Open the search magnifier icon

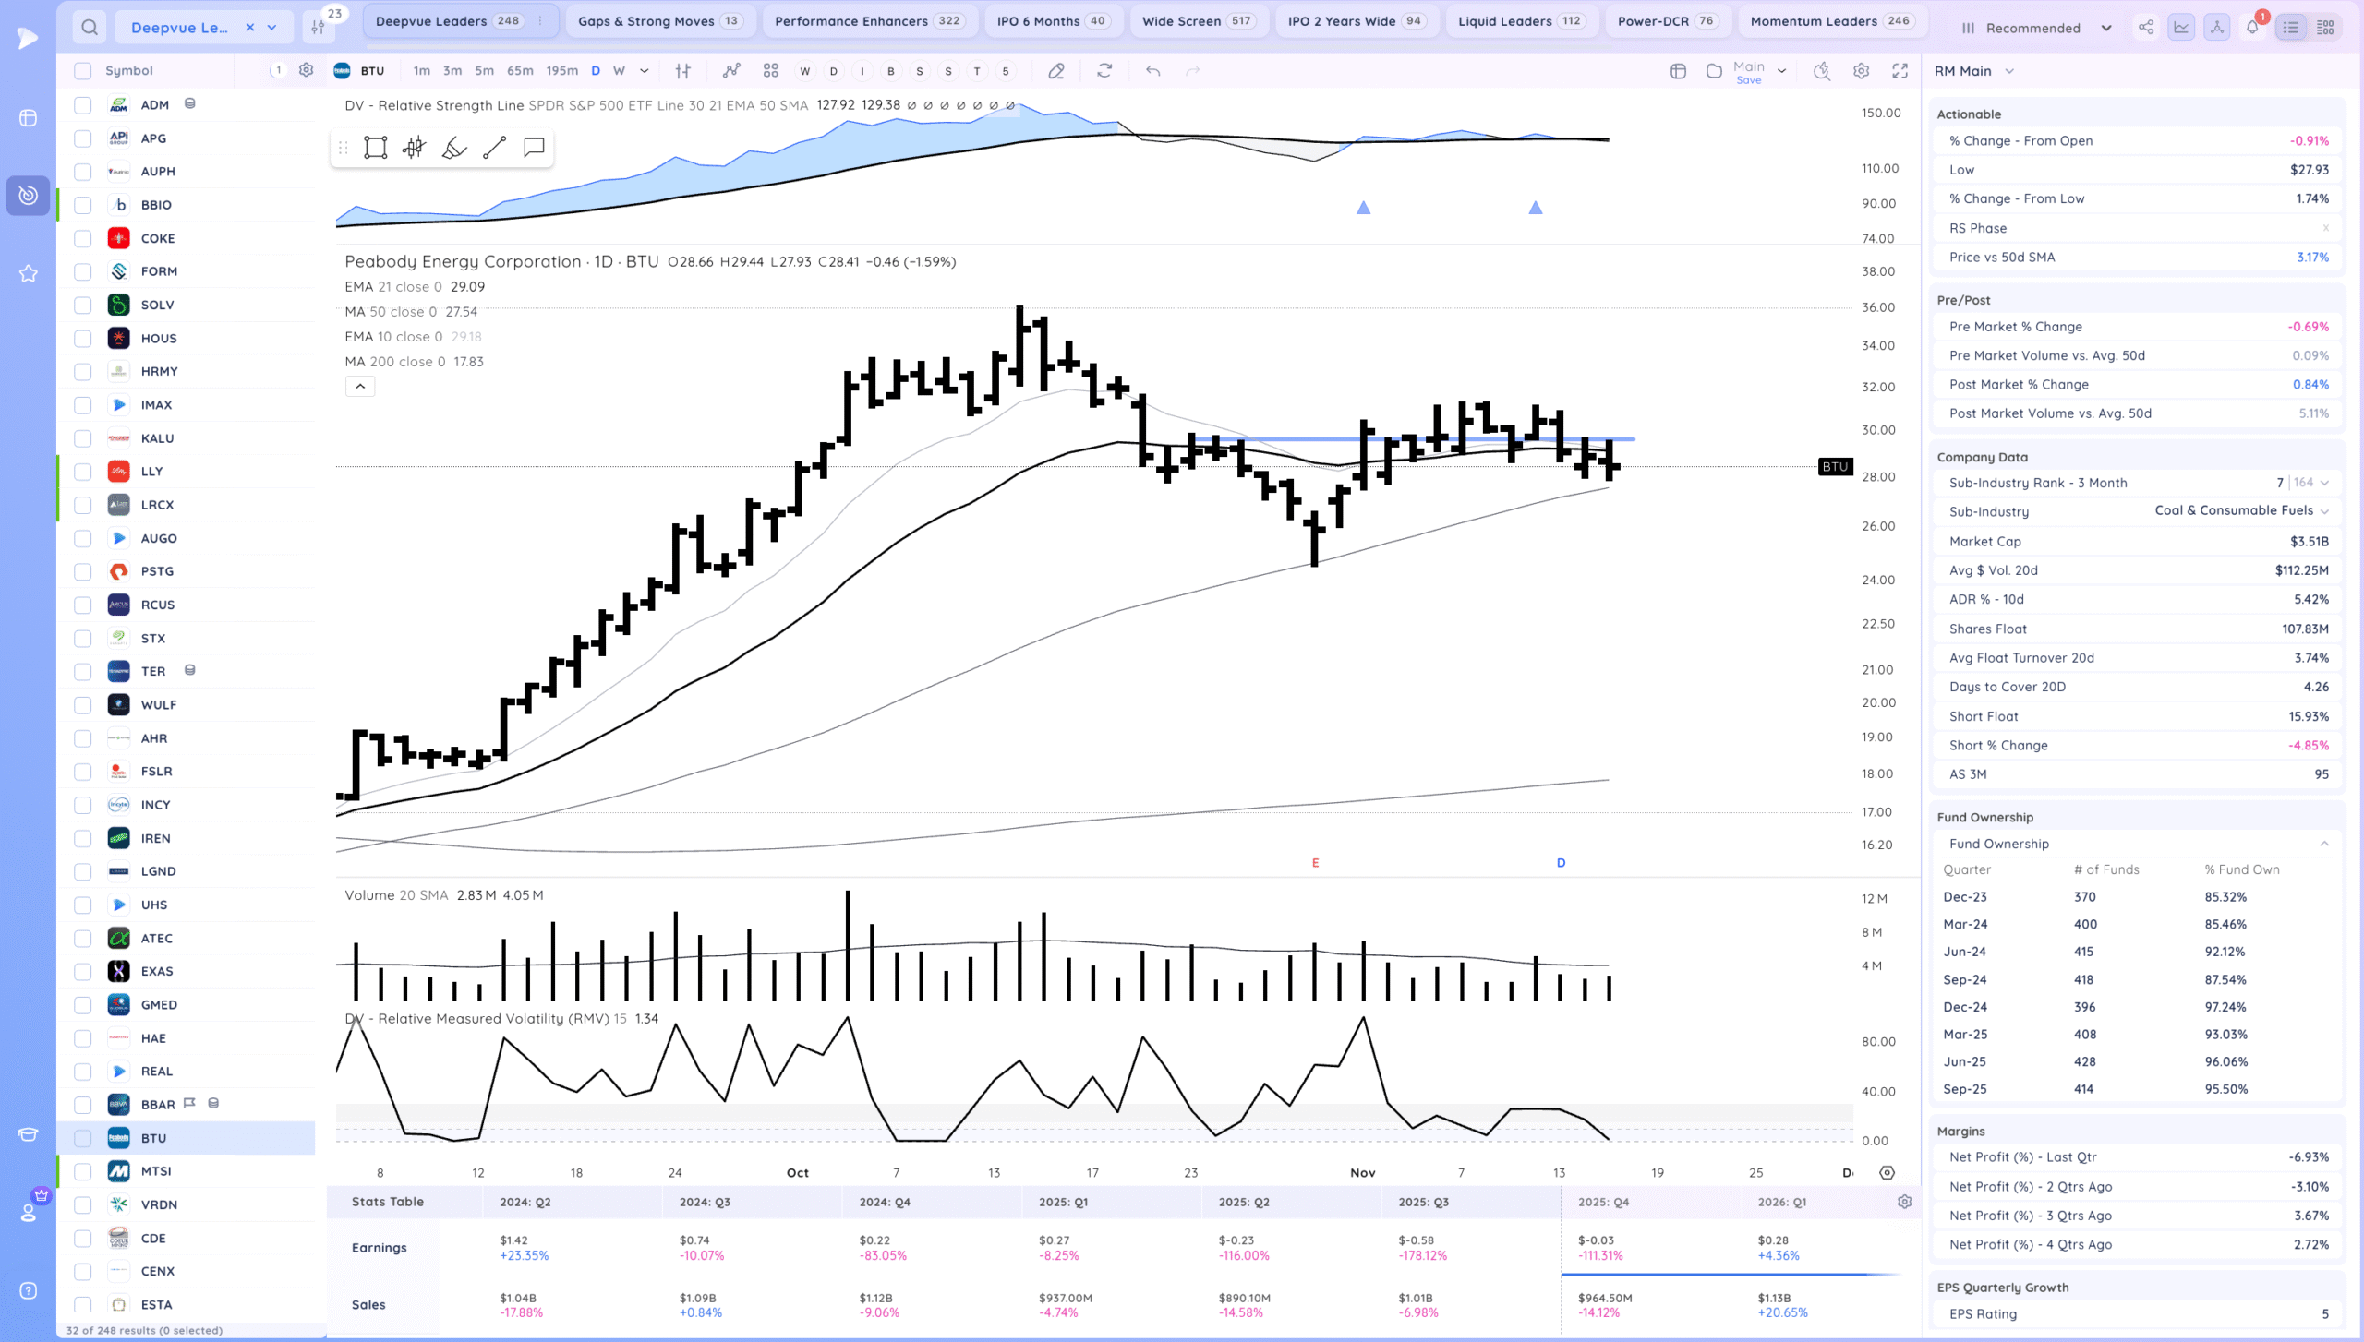(90, 28)
